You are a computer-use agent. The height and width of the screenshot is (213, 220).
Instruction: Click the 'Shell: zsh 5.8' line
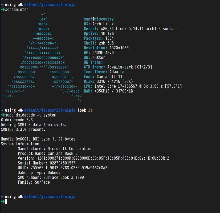tap(99, 43)
